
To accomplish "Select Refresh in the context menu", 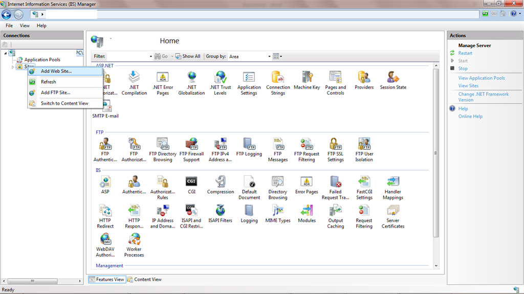I will tap(65, 82).
